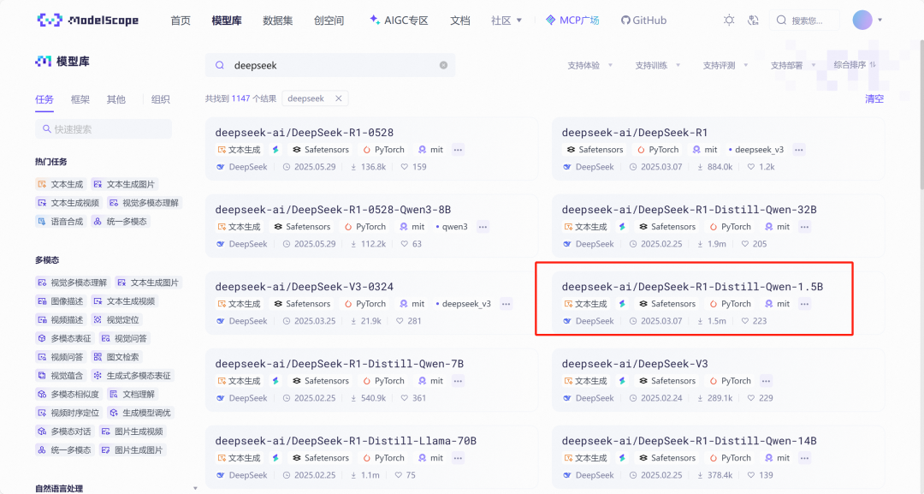Screen dimensions: 924x494
Task: Expand the 支持部署 filter dropdown
Action: coord(793,65)
